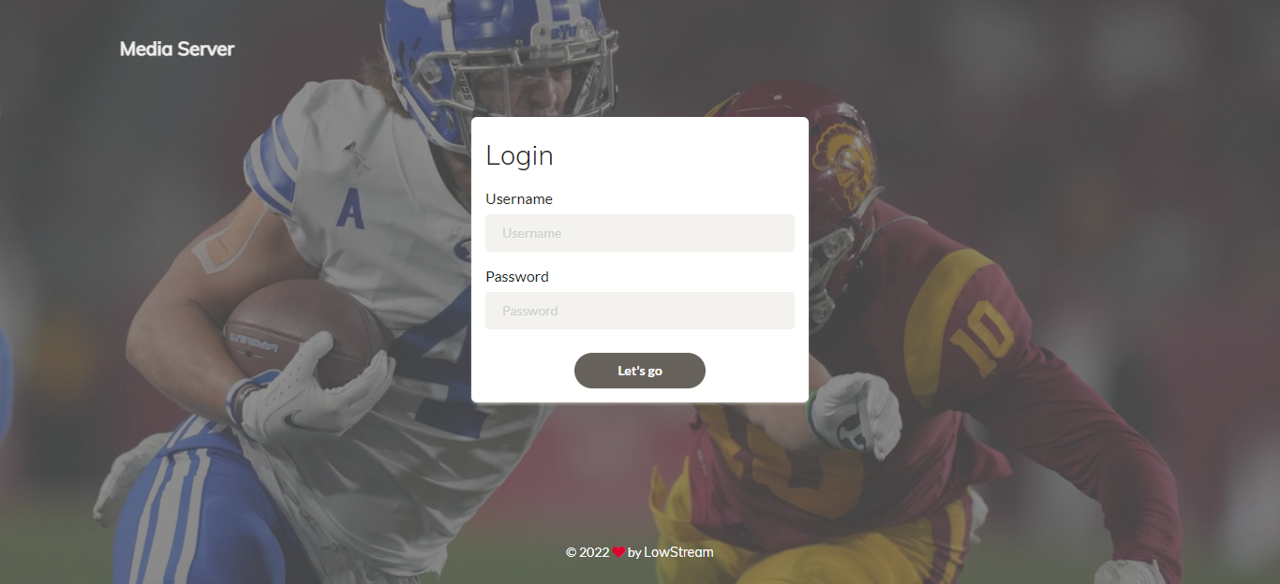Screen dimensions: 1280x584
Task: Click the Username placeholder text
Action: point(532,233)
